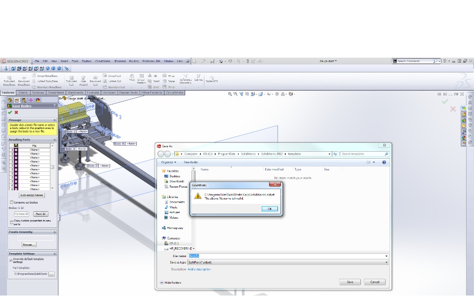The image size is (474, 297).
Task: Collapse the Template Settings section
Action: (55, 254)
